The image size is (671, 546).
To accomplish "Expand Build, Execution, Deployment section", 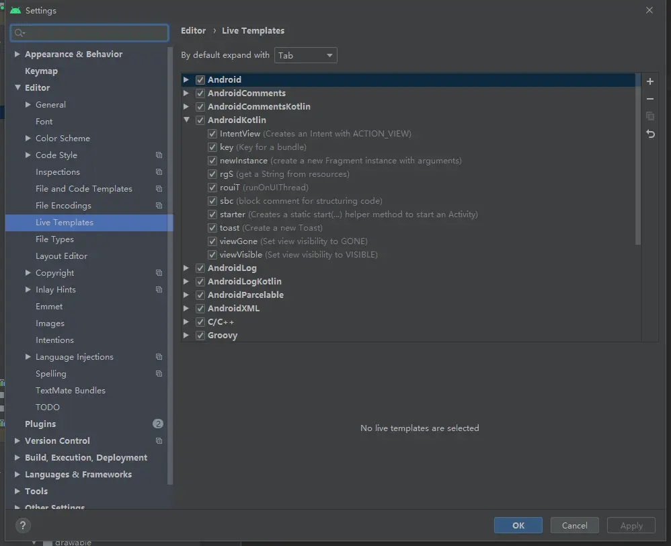I will pos(17,457).
